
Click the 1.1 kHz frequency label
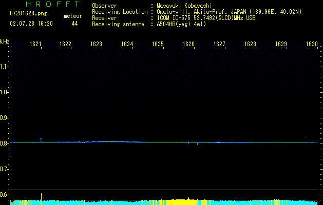(x=4, y=67)
